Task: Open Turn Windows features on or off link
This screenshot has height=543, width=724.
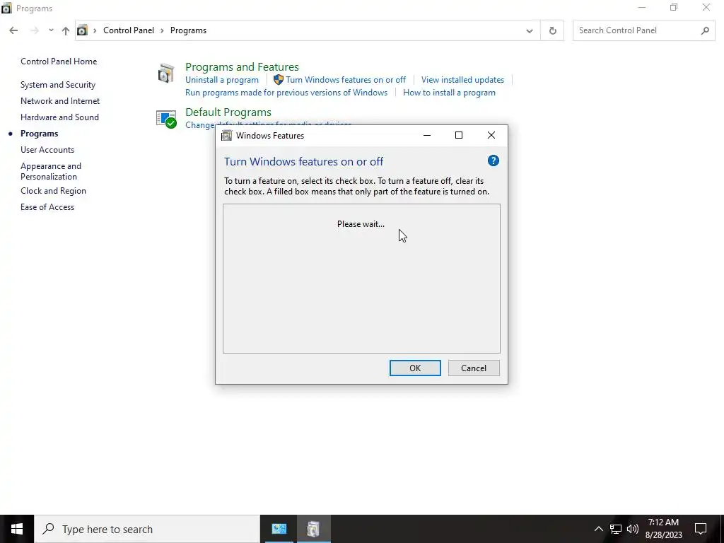Action: (x=346, y=80)
